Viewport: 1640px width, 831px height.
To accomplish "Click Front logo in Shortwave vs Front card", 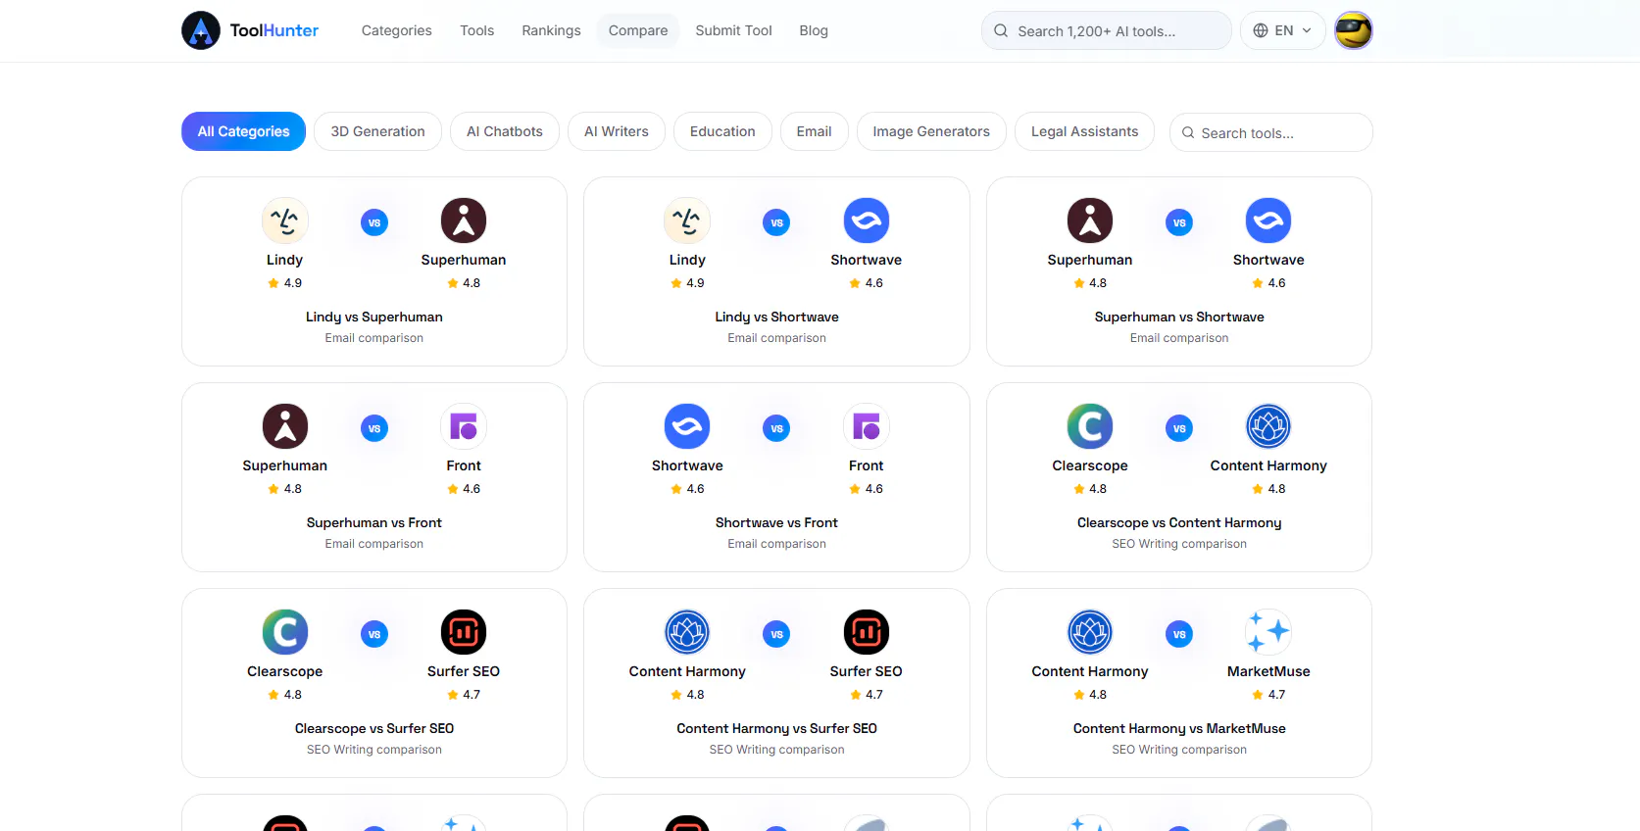I will click(867, 426).
